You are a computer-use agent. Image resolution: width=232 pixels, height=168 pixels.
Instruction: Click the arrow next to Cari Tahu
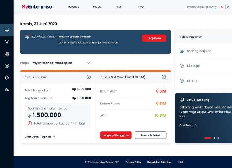point(196,125)
